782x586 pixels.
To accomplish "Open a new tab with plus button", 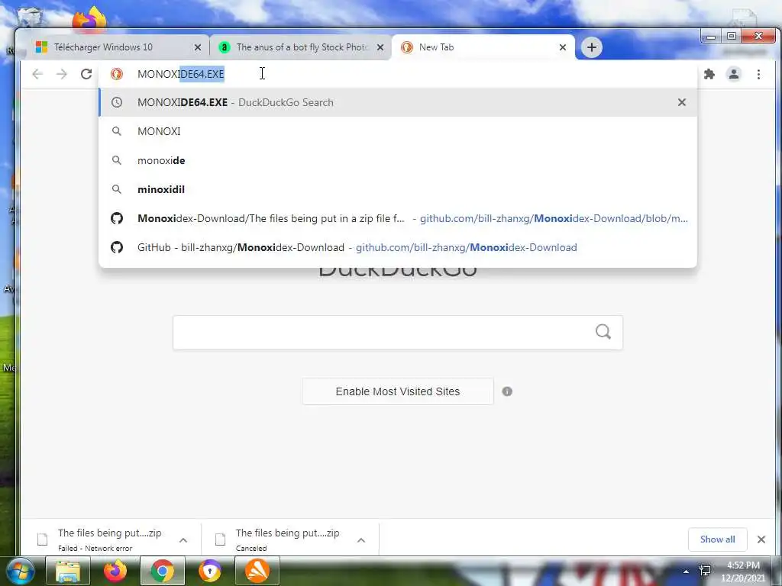I will pyautogui.click(x=592, y=47).
